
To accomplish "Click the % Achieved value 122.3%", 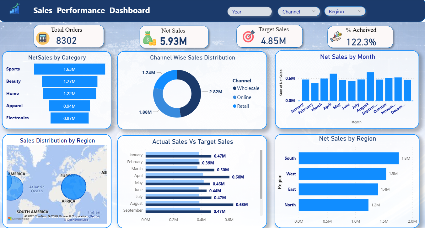I will coord(361,42).
